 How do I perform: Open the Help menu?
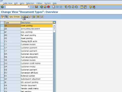[55, 3]
